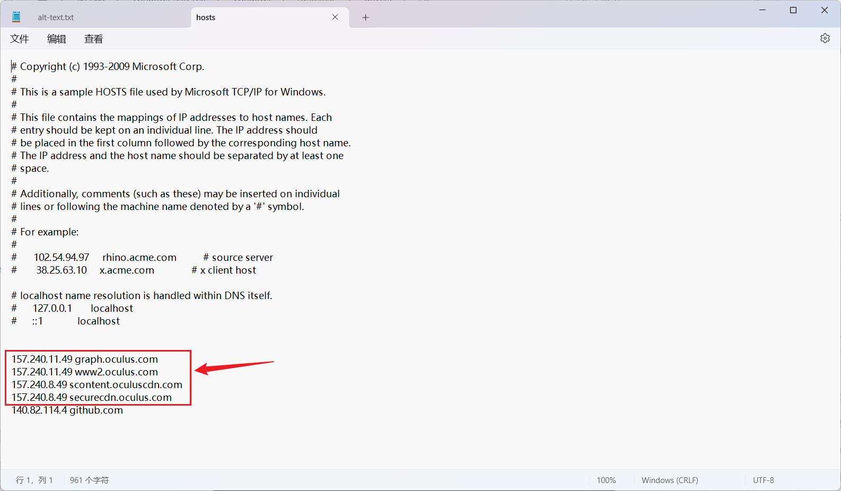Click the securecdn.oculus.com entry

[92, 398]
